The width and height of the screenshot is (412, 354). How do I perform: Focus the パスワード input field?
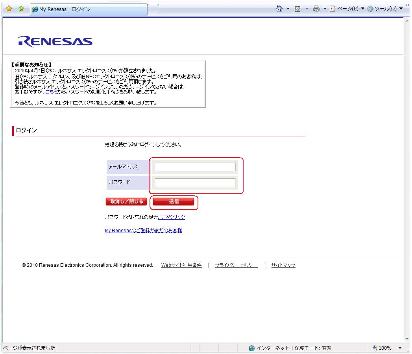[x=195, y=183]
